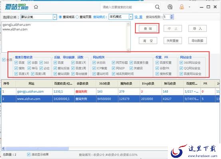Open gongju.aizhan.com link in results row 1
This screenshot has width=221, height=159.
(x=30, y=91)
